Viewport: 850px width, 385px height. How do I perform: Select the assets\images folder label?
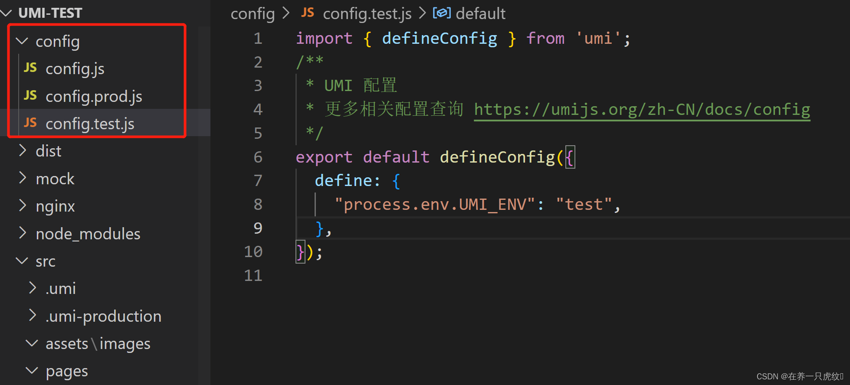coord(98,344)
